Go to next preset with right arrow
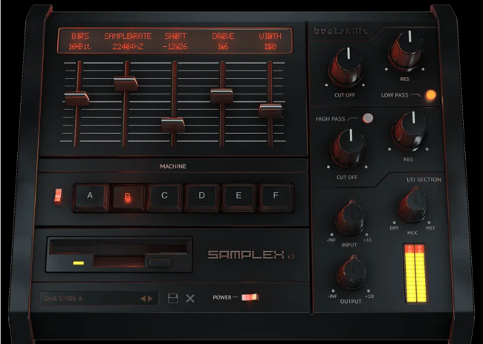The image size is (483, 344). tap(150, 299)
